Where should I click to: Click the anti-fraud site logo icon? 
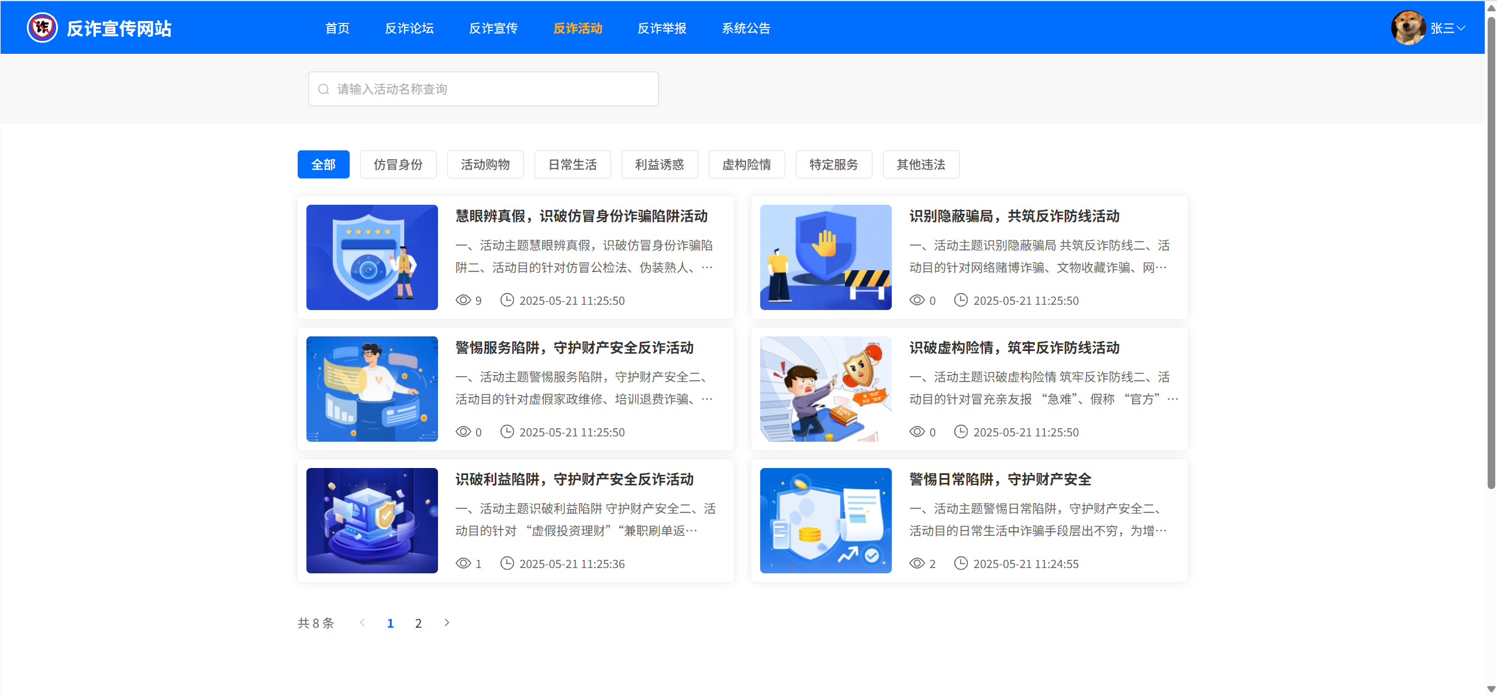42,27
